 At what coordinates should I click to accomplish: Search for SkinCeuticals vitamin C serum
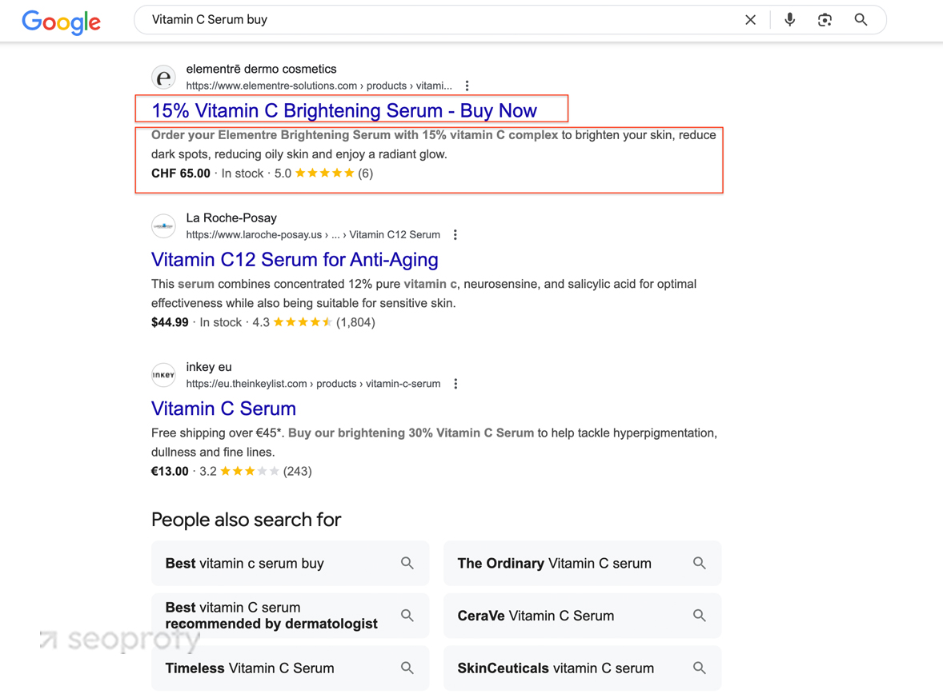[582, 668]
